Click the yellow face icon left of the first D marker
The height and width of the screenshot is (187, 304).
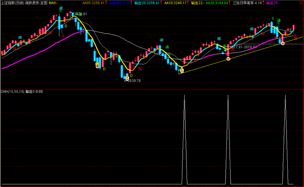click(97, 64)
